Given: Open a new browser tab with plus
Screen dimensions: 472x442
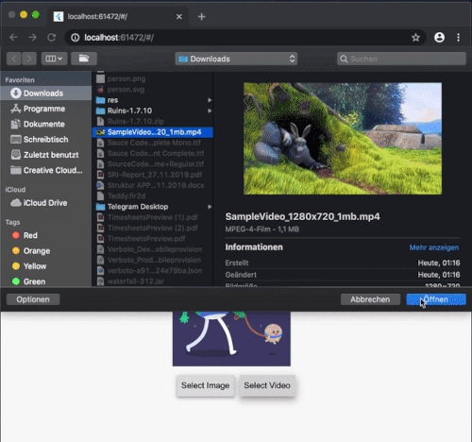Looking at the screenshot, I should pyautogui.click(x=202, y=16).
